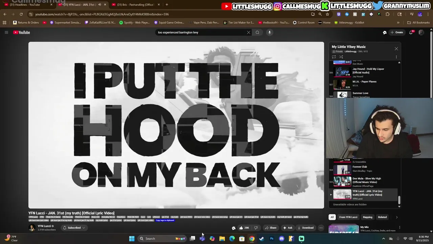Clear the YouTube search text with X
The image size is (433, 244).
pos(248,32)
